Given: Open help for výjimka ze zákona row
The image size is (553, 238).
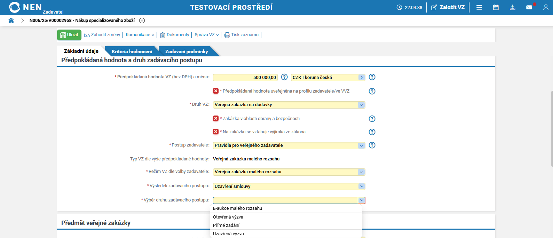Looking at the screenshot, I should [x=372, y=132].
